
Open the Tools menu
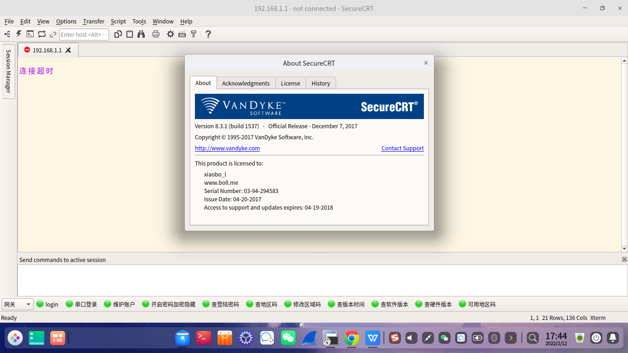pos(139,21)
